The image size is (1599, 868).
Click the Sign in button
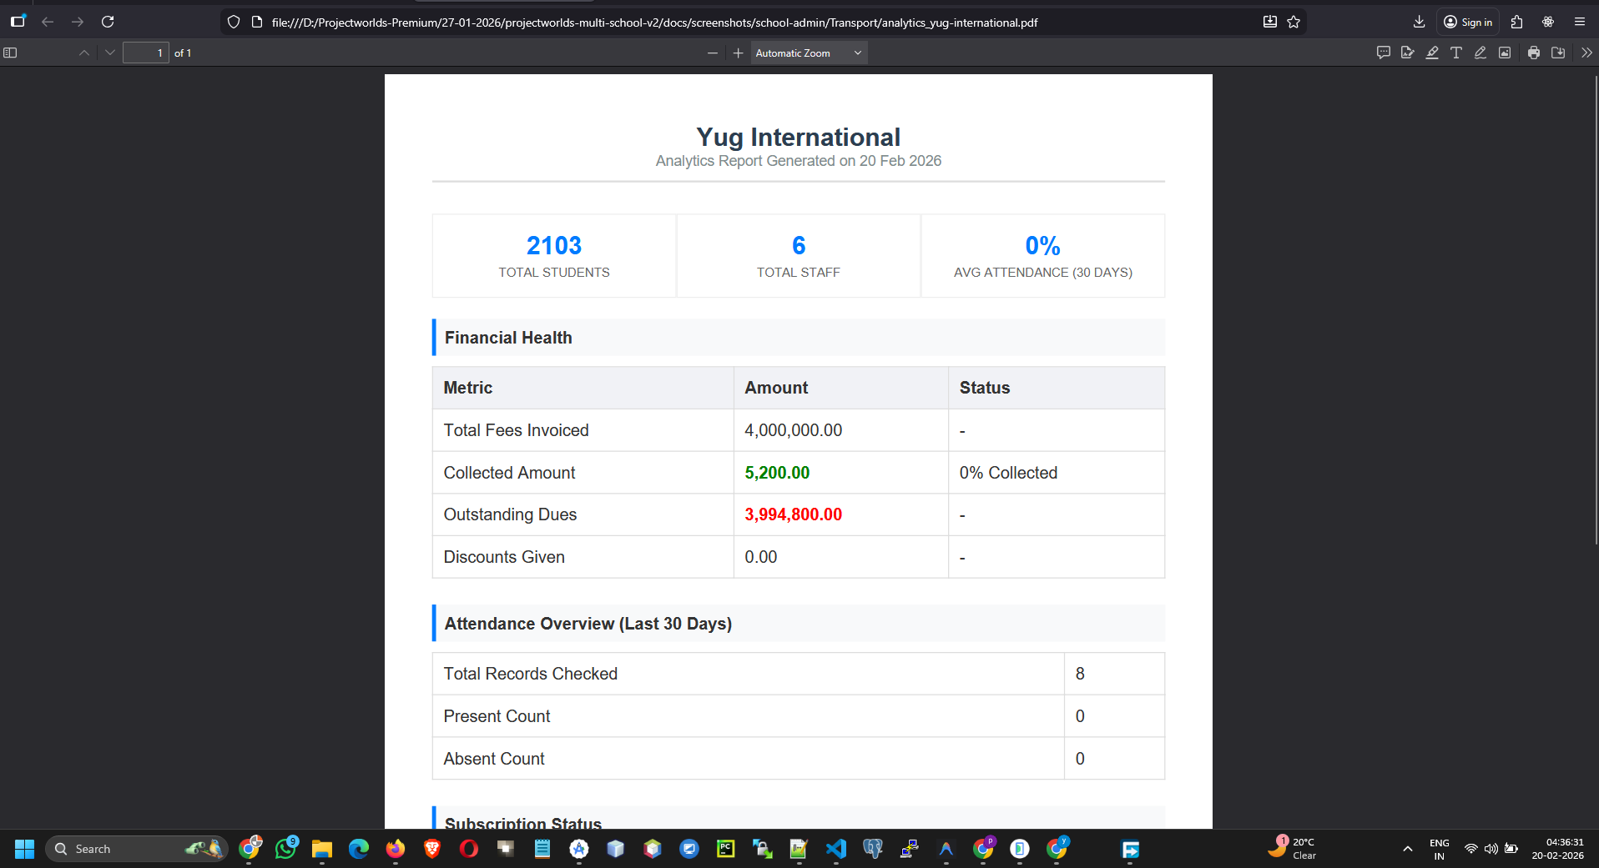[1469, 22]
